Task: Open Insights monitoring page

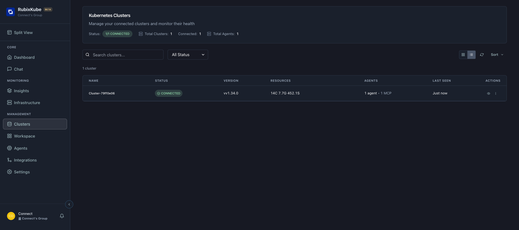Action: click(35, 91)
